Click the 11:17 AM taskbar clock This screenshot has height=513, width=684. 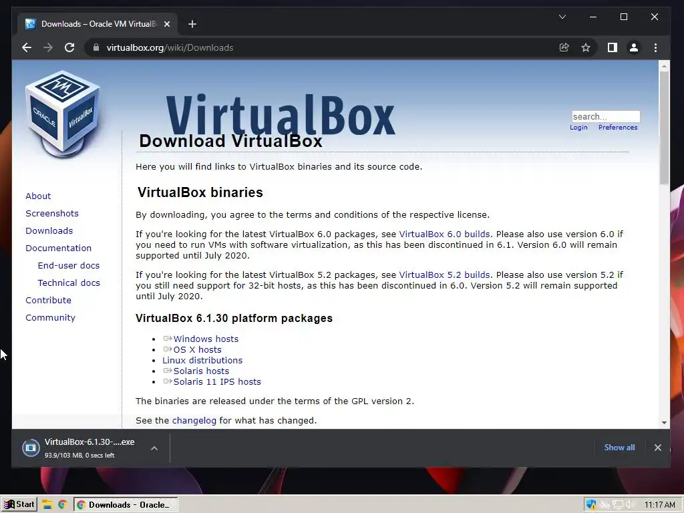[659, 505]
